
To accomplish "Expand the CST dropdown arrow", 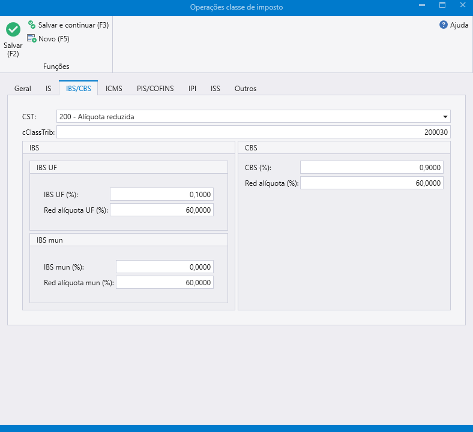I will click(x=445, y=117).
